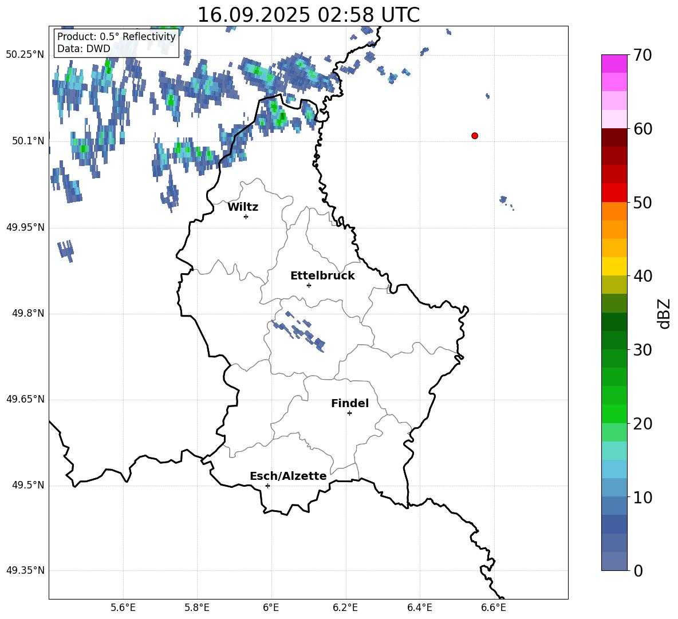Screen dimensions: 678x619
Task: Click the Wiltz city label
Action: tap(243, 207)
